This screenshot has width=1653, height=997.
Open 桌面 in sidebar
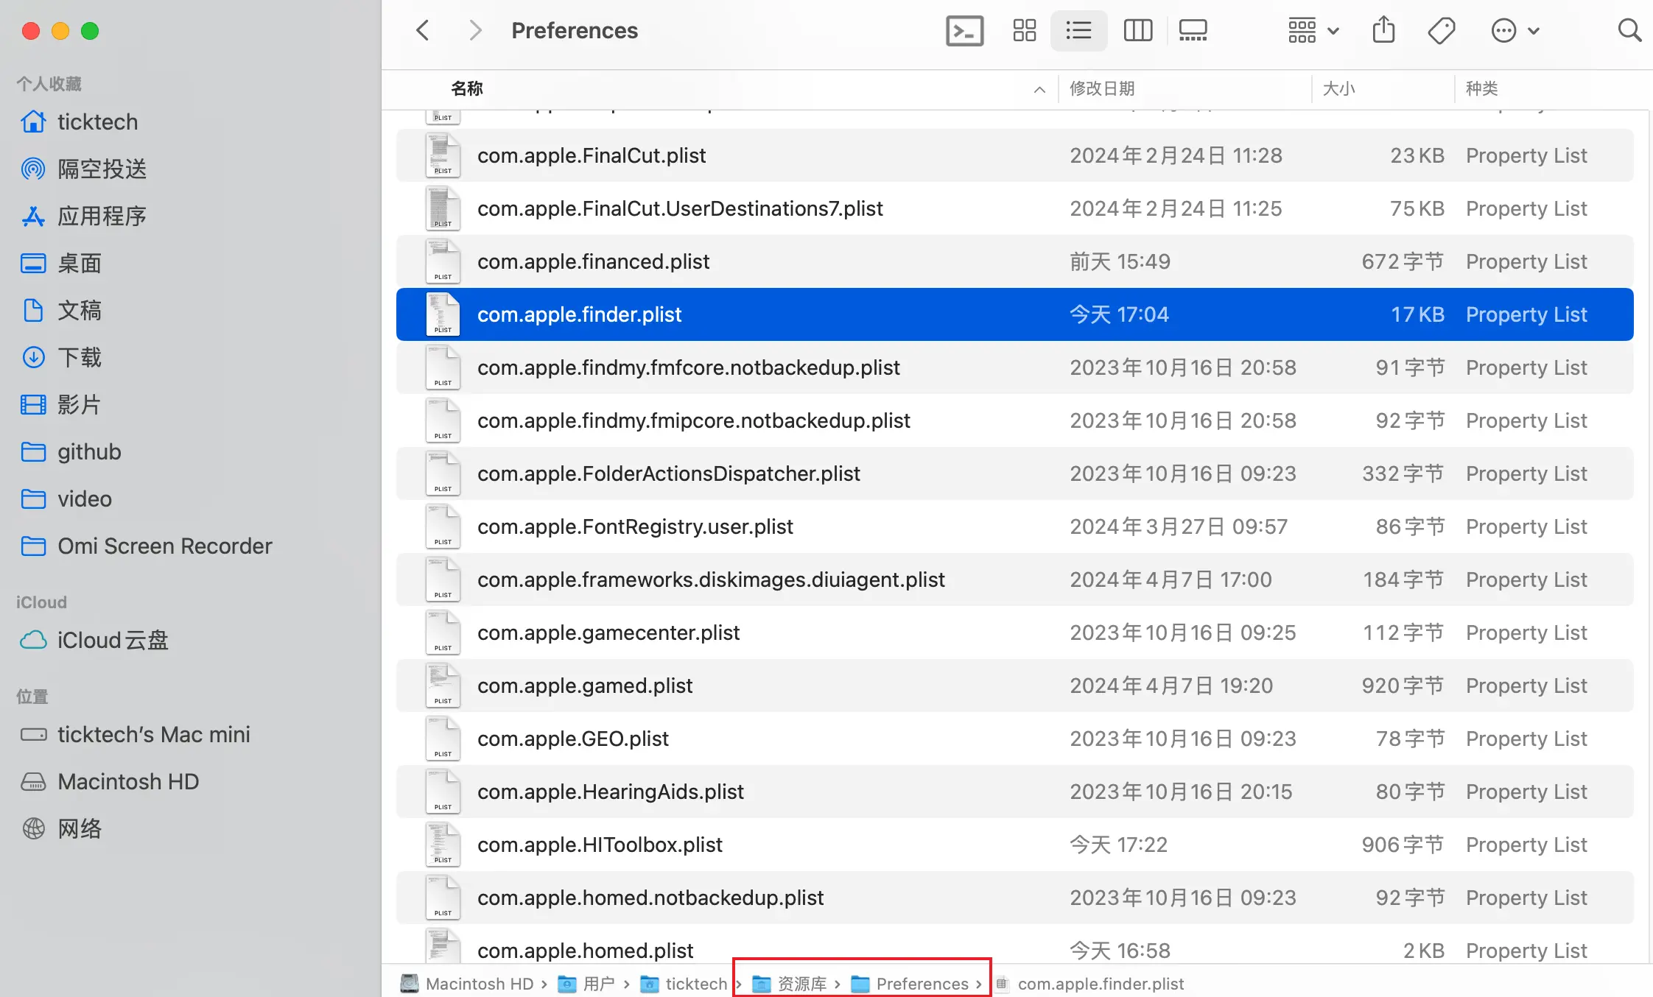tap(62, 263)
